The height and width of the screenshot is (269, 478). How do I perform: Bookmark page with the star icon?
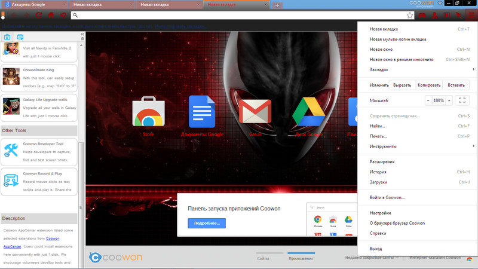pyautogui.click(x=410, y=15)
